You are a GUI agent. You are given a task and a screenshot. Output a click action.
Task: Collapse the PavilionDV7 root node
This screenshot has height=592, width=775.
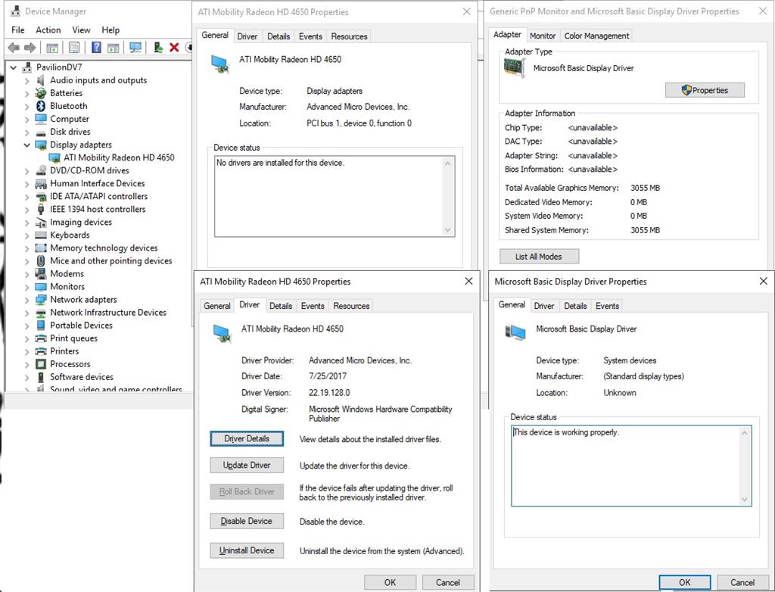pos(14,67)
